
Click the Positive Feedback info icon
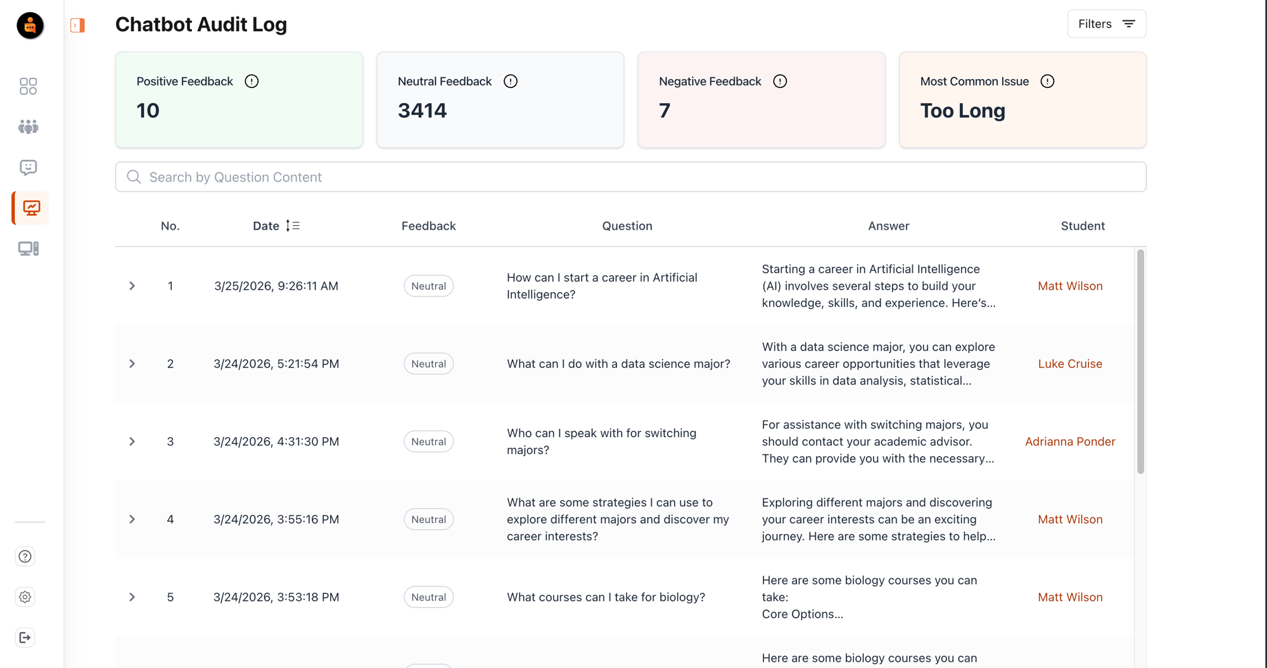251,81
